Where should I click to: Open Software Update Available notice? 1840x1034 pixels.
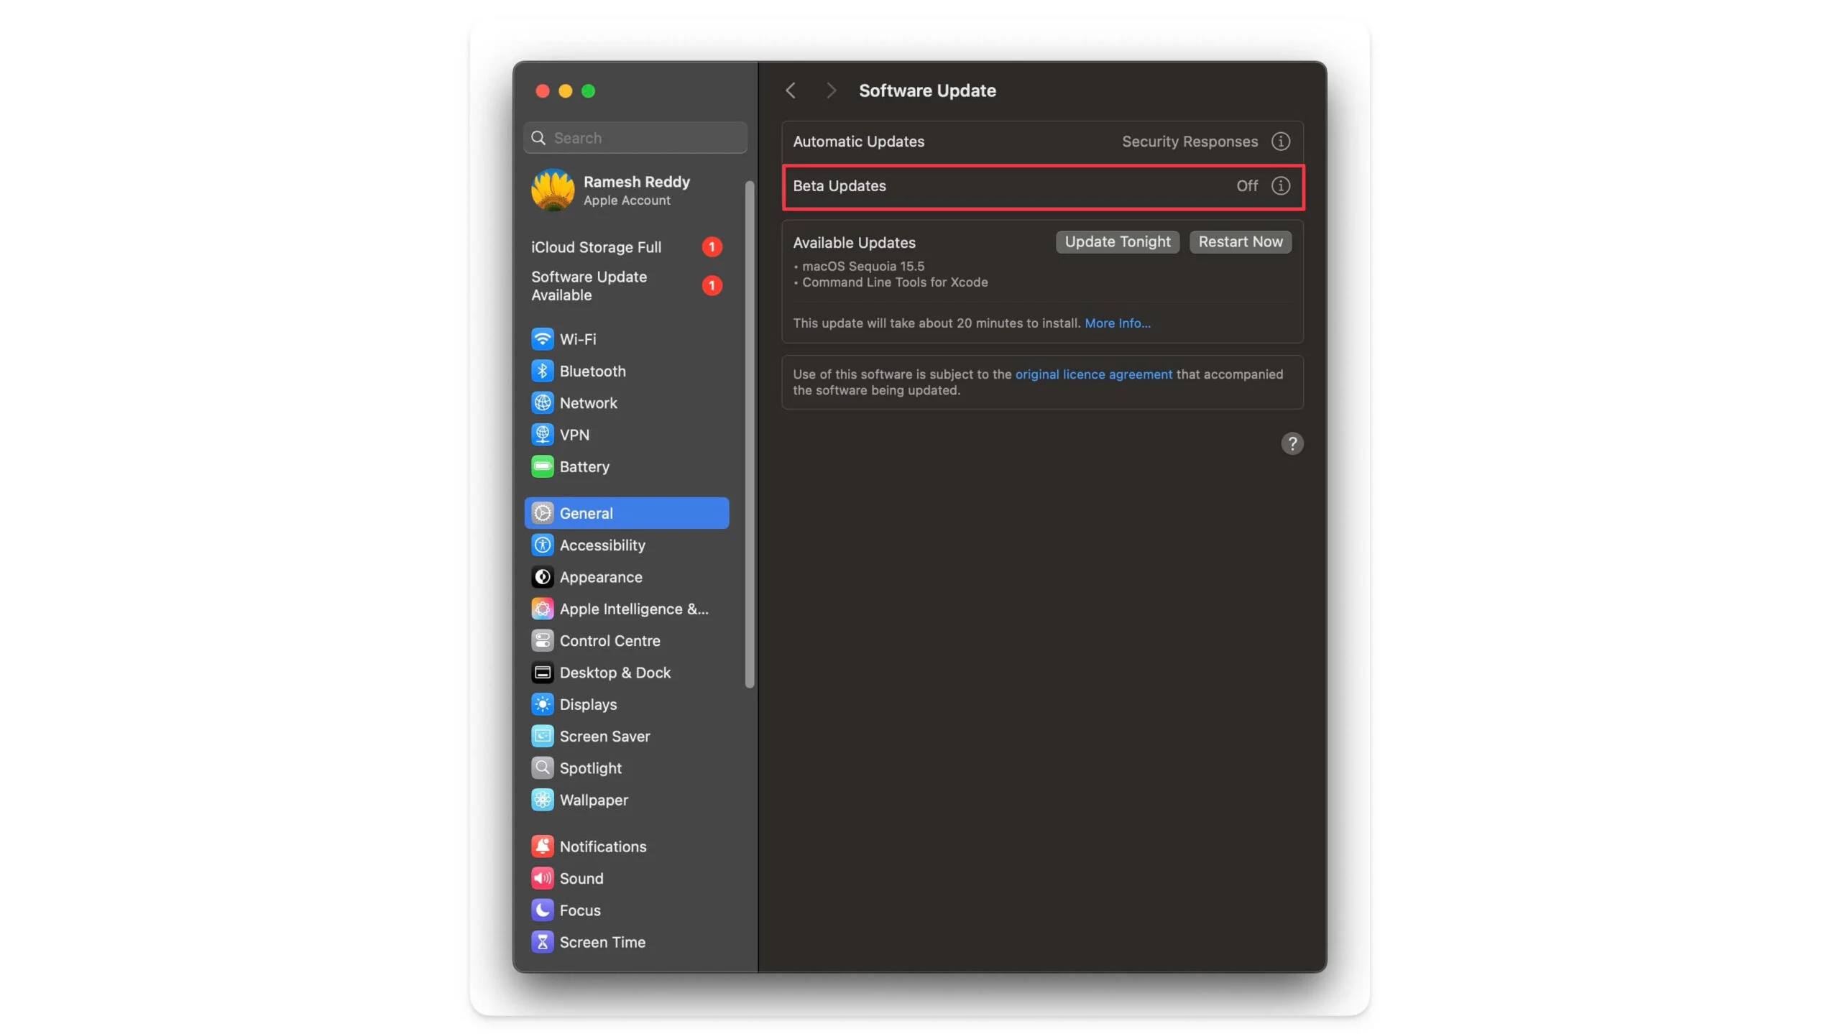pyautogui.click(x=626, y=286)
